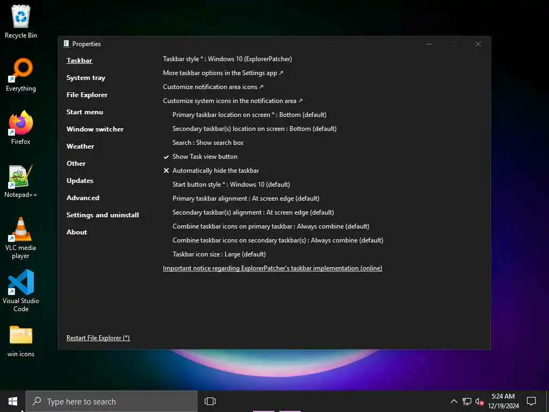Click the muted volume tray icon
Image resolution: width=549 pixels, height=412 pixels.
pyautogui.click(x=479, y=401)
